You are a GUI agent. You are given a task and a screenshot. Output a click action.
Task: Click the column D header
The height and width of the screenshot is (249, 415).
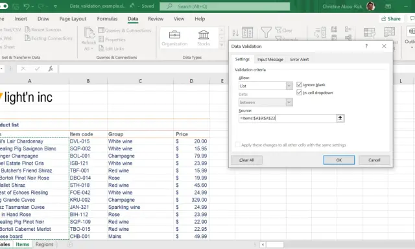(191, 81)
